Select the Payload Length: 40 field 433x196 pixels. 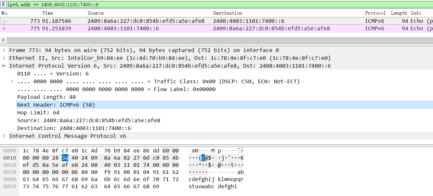pyautogui.click(x=46, y=97)
